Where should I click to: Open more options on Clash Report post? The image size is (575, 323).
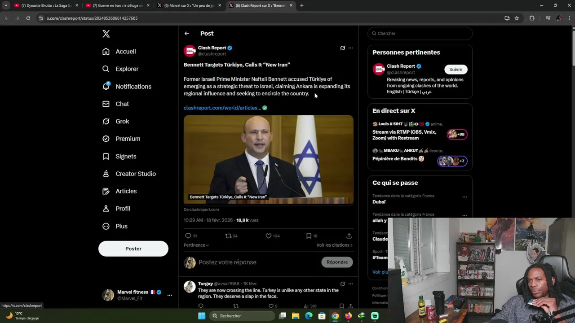[x=351, y=48]
